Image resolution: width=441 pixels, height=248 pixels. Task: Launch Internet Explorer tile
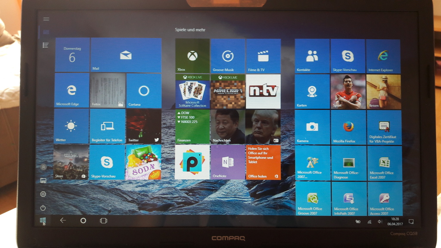coord(383,56)
